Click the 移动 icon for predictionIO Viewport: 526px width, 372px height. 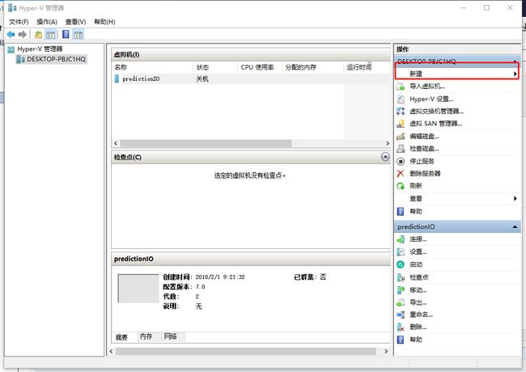coord(401,290)
